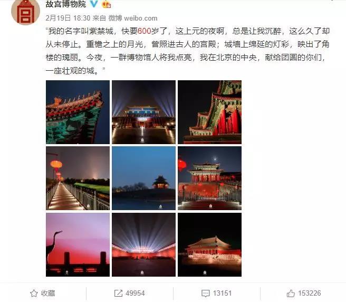Open the red lantern walkway photo
Screen dimensions: 346x302
pos(78,178)
